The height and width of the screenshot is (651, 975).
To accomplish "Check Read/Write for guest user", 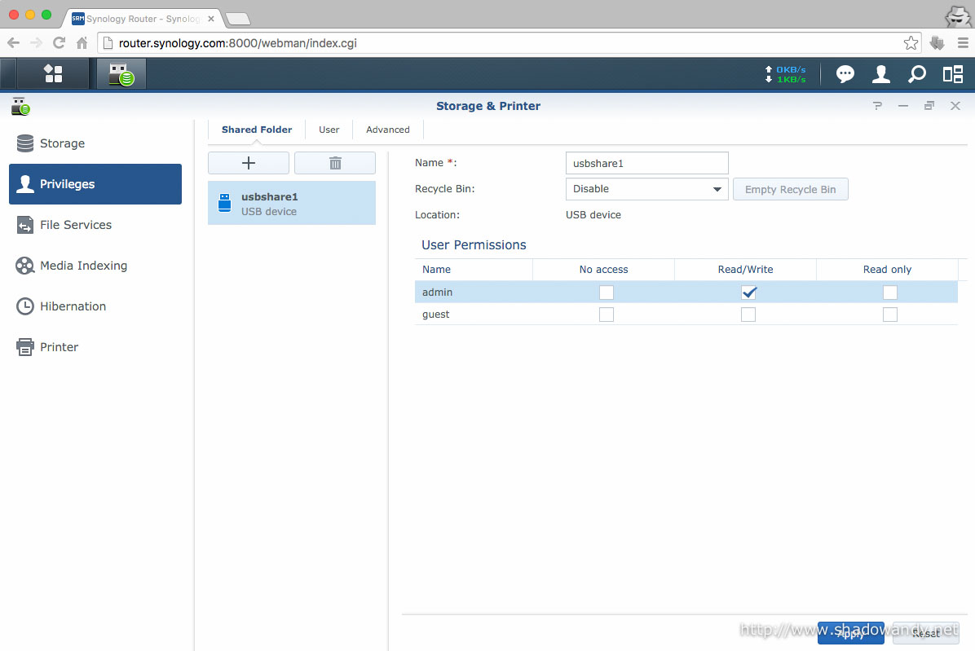I will click(x=748, y=315).
